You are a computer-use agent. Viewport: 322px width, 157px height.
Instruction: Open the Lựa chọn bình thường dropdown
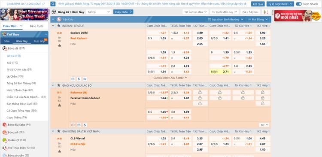tap(225, 19)
